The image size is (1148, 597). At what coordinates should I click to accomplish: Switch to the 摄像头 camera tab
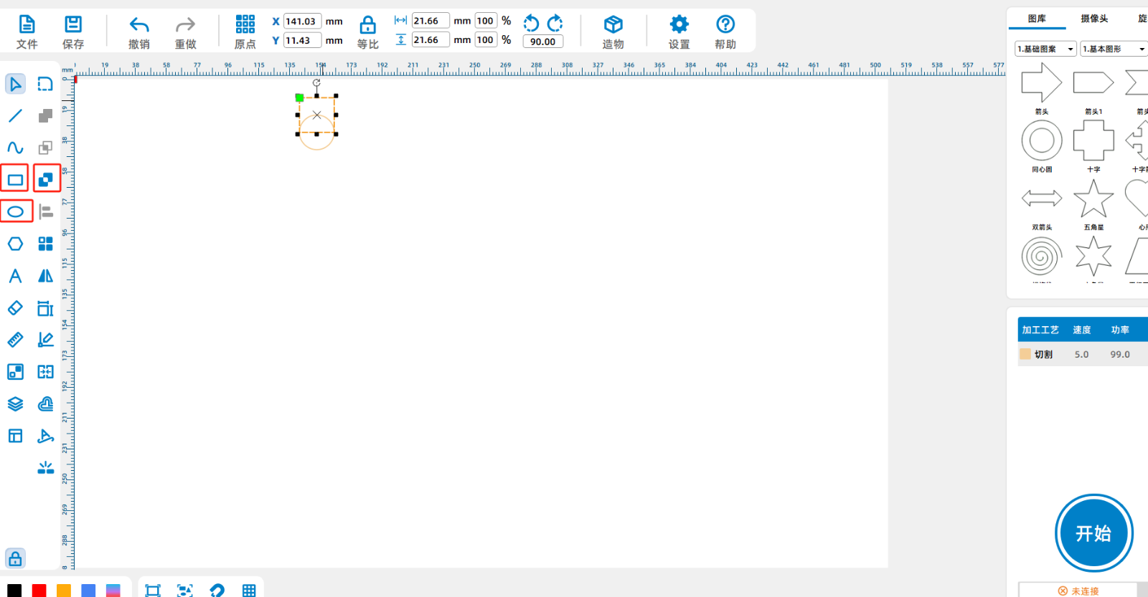tap(1094, 19)
